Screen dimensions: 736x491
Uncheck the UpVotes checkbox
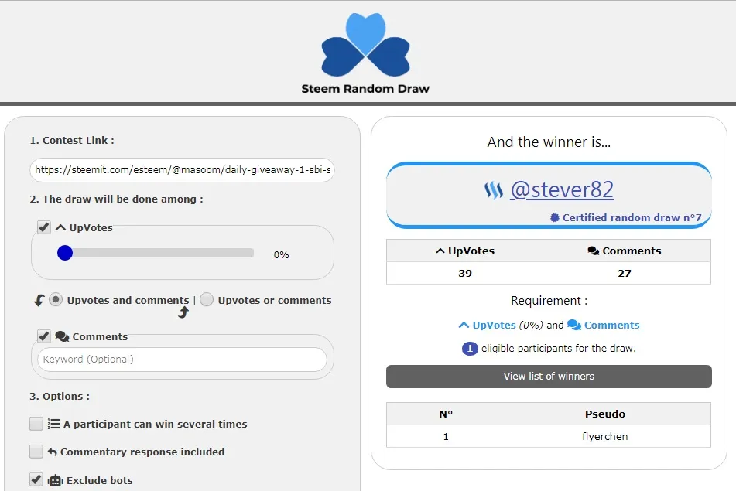(x=43, y=227)
